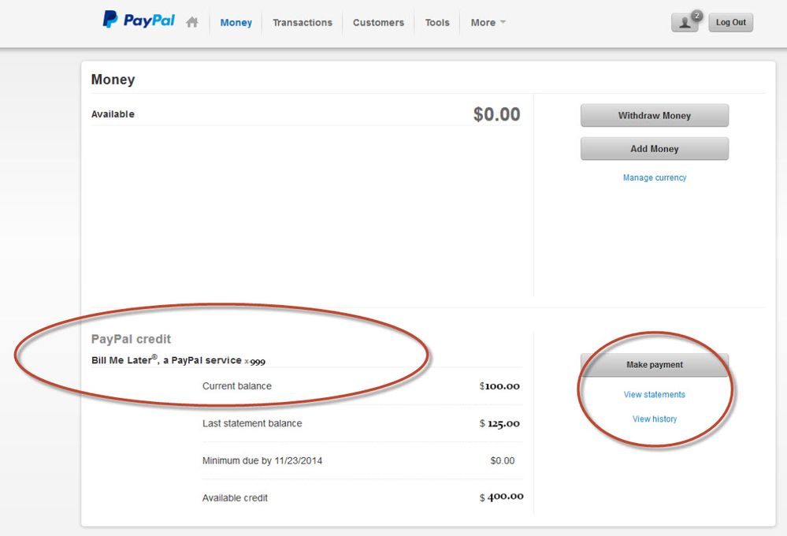Image resolution: width=787 pixels, height=536 pixels.
Task: Click the Bill Me Later service text
Action: pos(178,360)
